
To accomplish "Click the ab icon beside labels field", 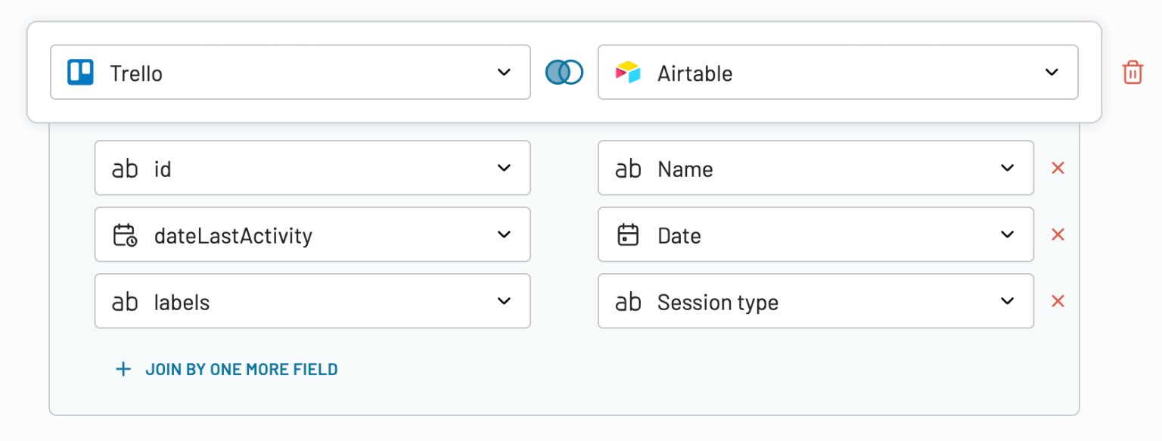I will point(125,301).
